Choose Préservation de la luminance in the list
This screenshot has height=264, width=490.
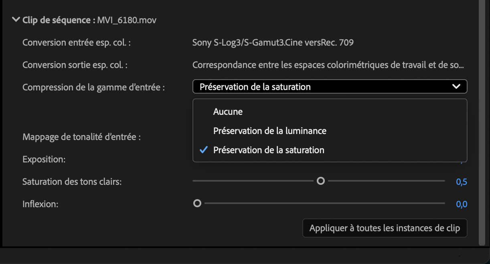click(269, 131)
